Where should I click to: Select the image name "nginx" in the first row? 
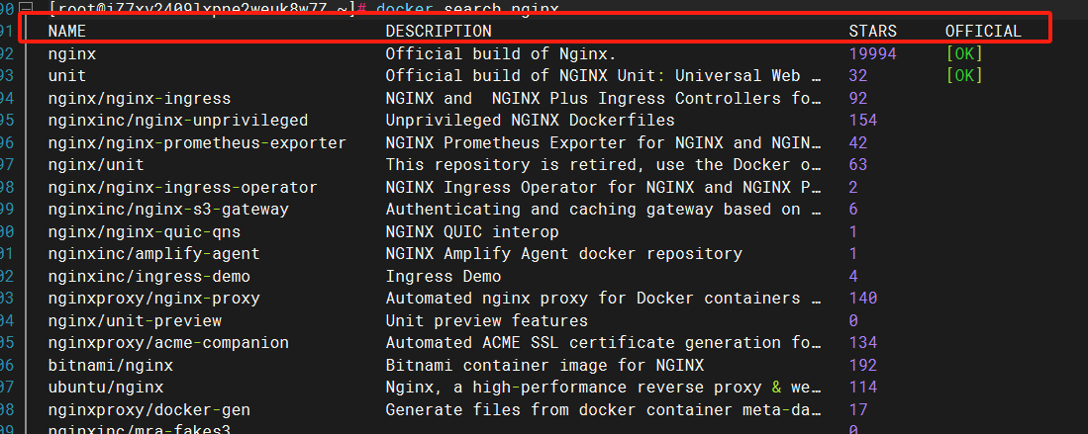pyautogui.click(x=72, y=53)
